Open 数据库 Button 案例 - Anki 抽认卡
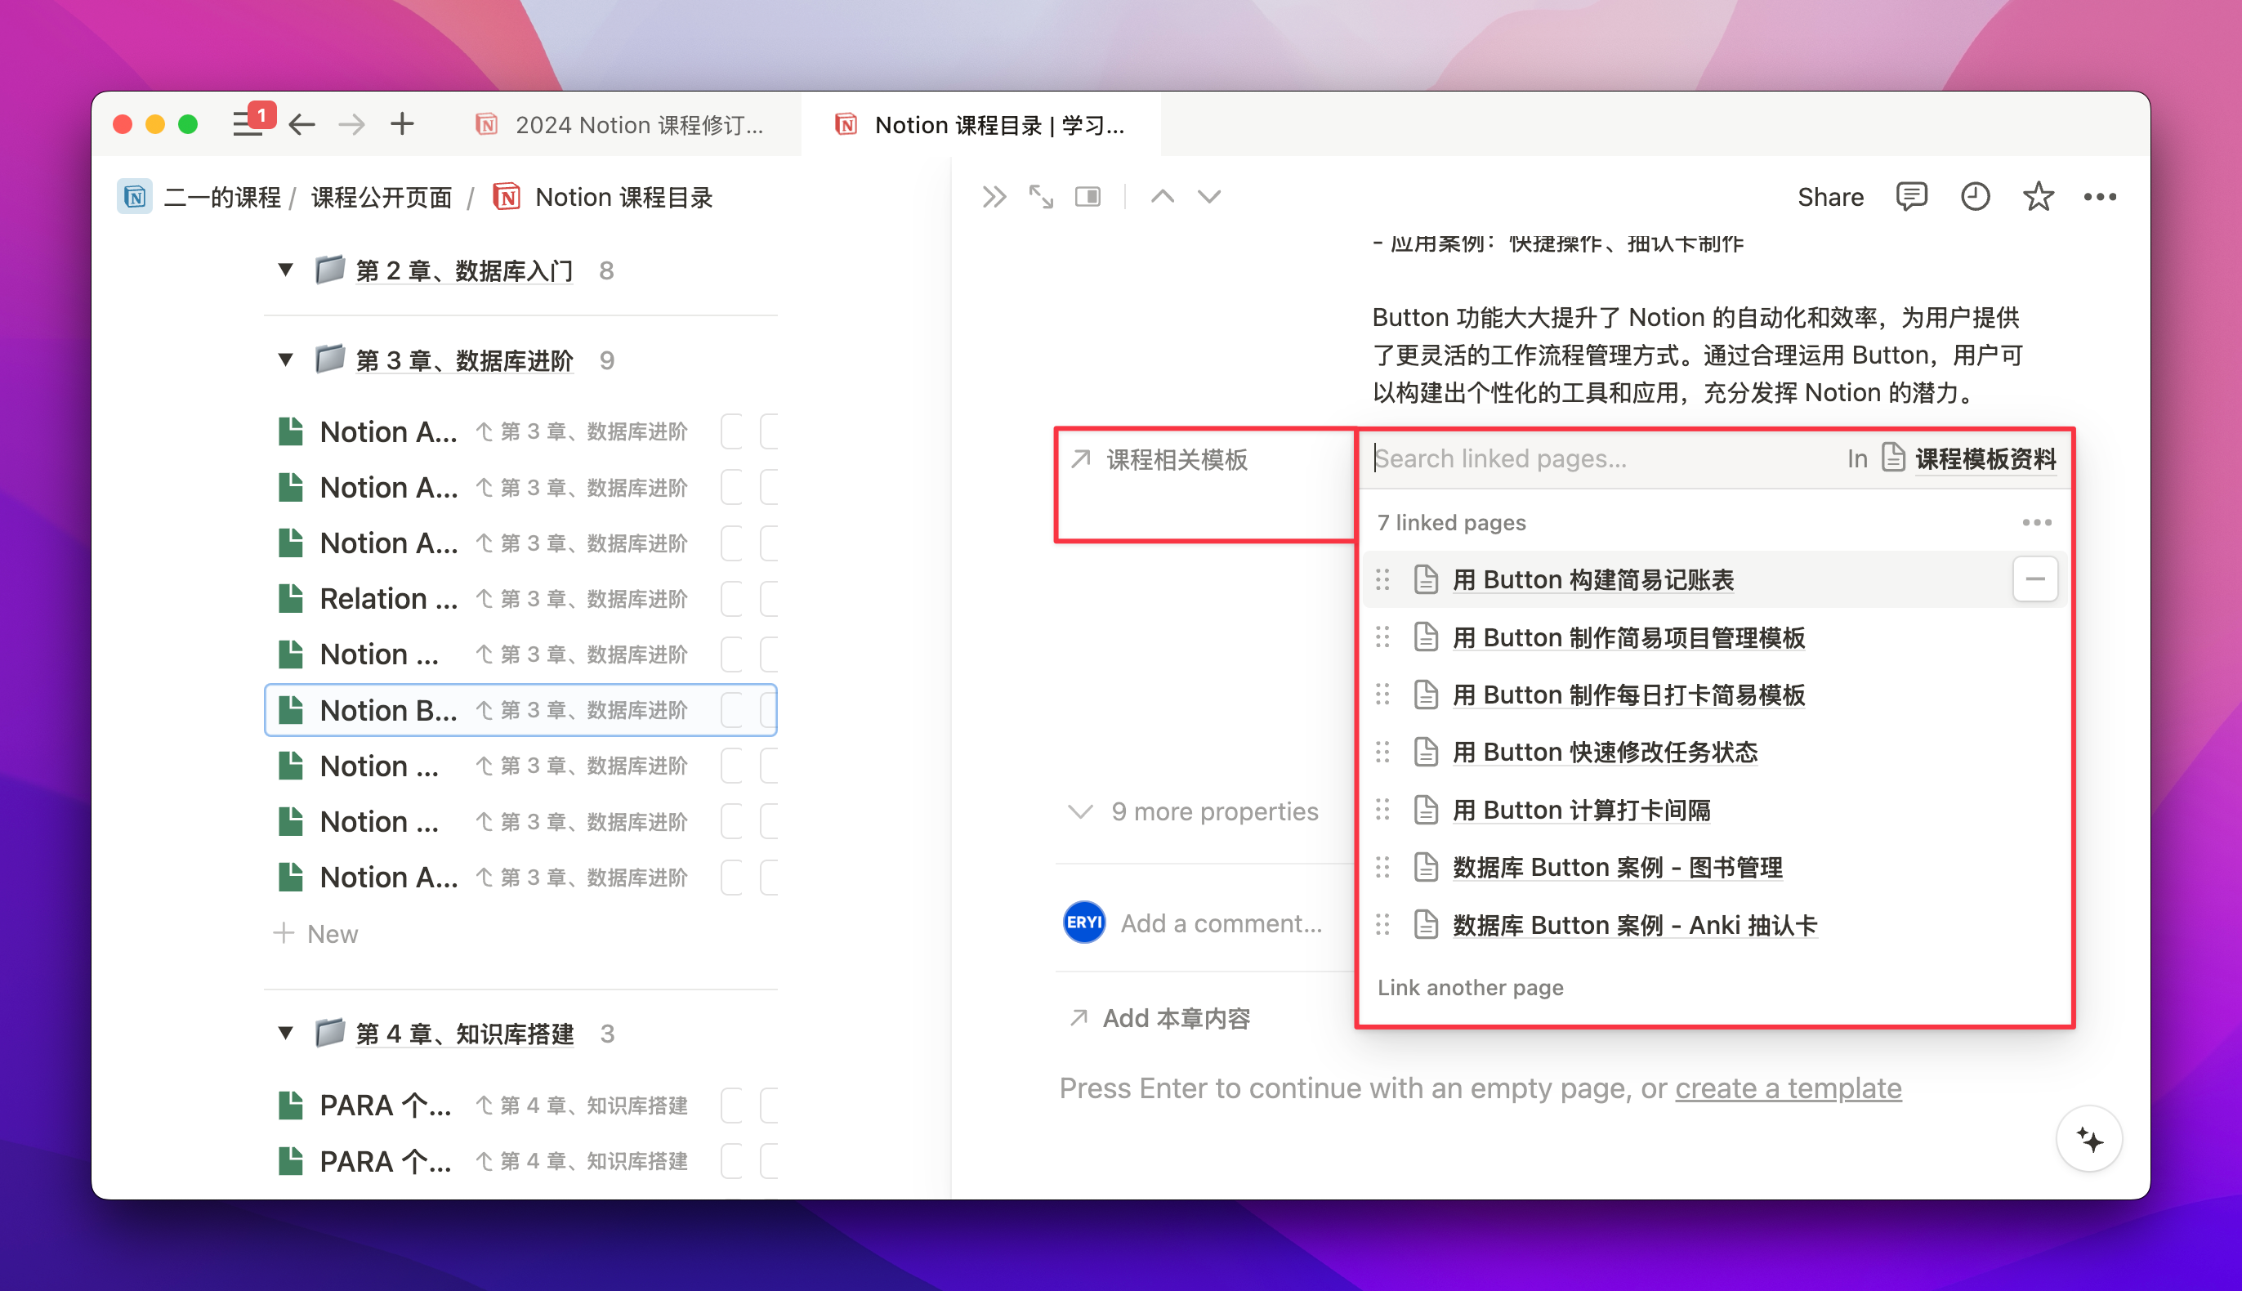Viewport: 2242px width, 1291px height. [x=1635, y=925]
